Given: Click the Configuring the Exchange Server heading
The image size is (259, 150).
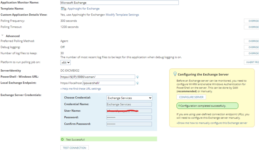Looking at the screenshot, I should [203, 74].
